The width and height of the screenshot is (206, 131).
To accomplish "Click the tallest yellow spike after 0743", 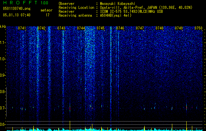I will 70,125.
